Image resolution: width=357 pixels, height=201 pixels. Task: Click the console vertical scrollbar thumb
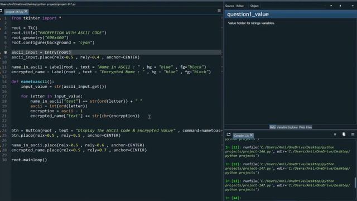point(355,183)
